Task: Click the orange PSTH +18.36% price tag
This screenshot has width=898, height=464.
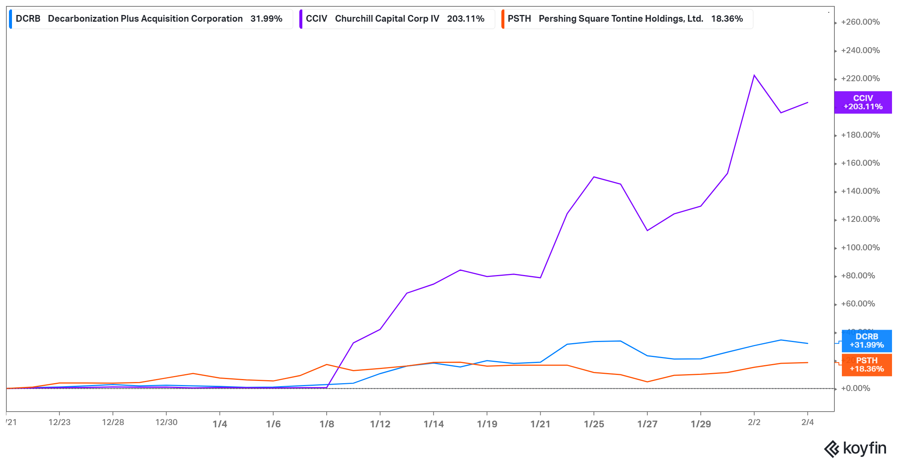Action: tap(867, 365)
